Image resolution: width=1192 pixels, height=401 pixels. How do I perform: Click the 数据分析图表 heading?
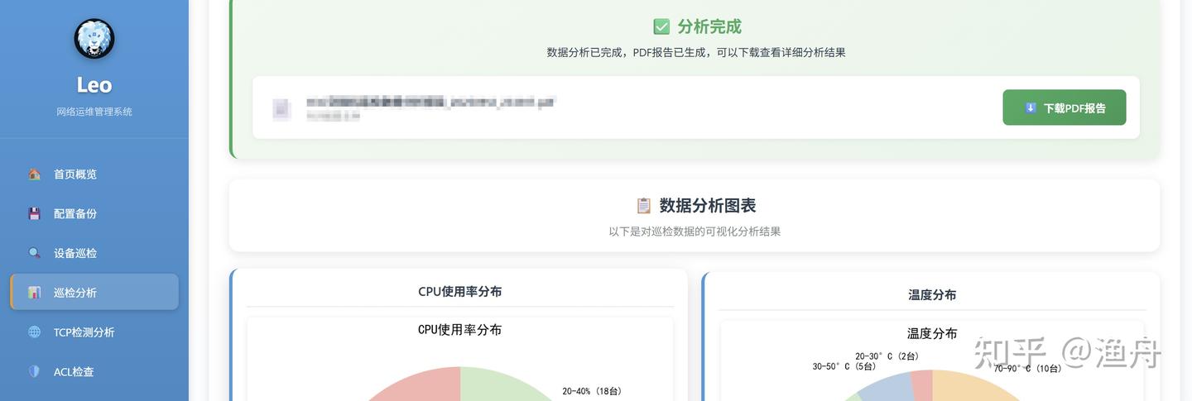tap(708, 205)
